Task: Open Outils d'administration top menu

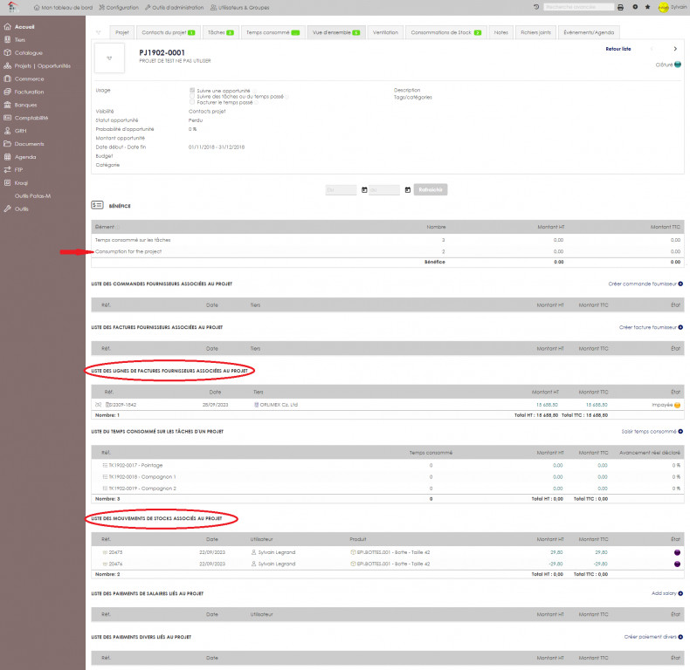Action: tap(175, 8)
